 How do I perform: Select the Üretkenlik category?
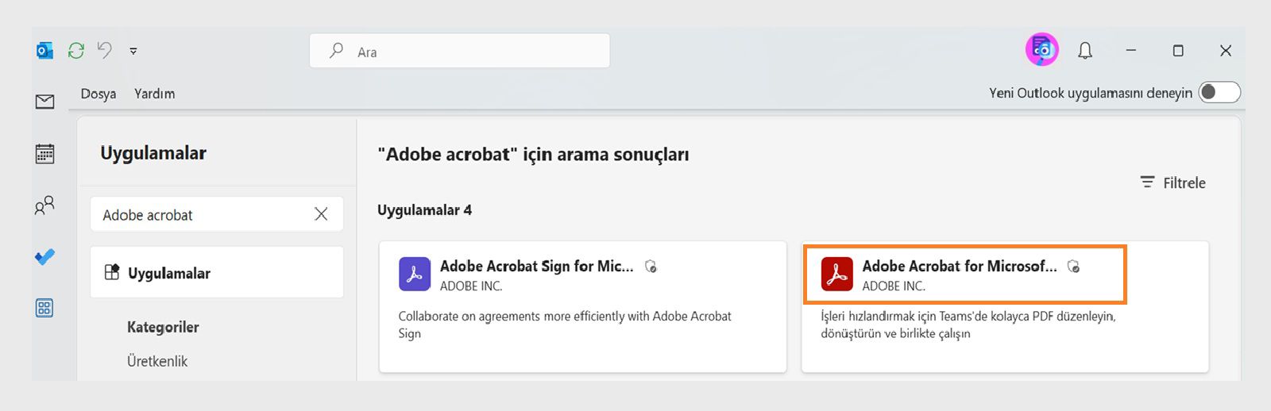pyautogui.click(x=157, y=361)
